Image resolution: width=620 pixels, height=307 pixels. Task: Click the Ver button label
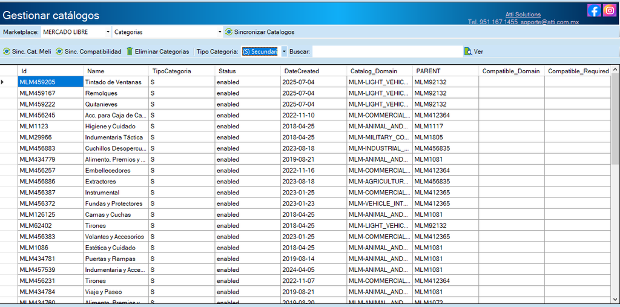pyautogui.click(x=478, y=51)
